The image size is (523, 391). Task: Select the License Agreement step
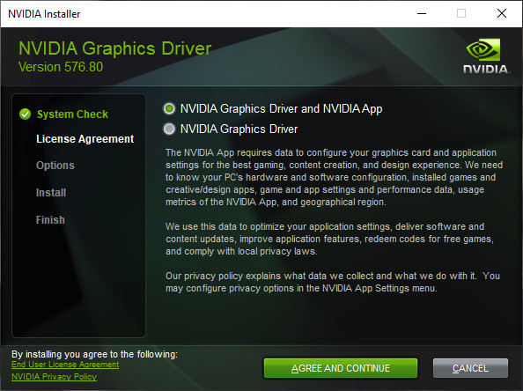coord(85,139)
